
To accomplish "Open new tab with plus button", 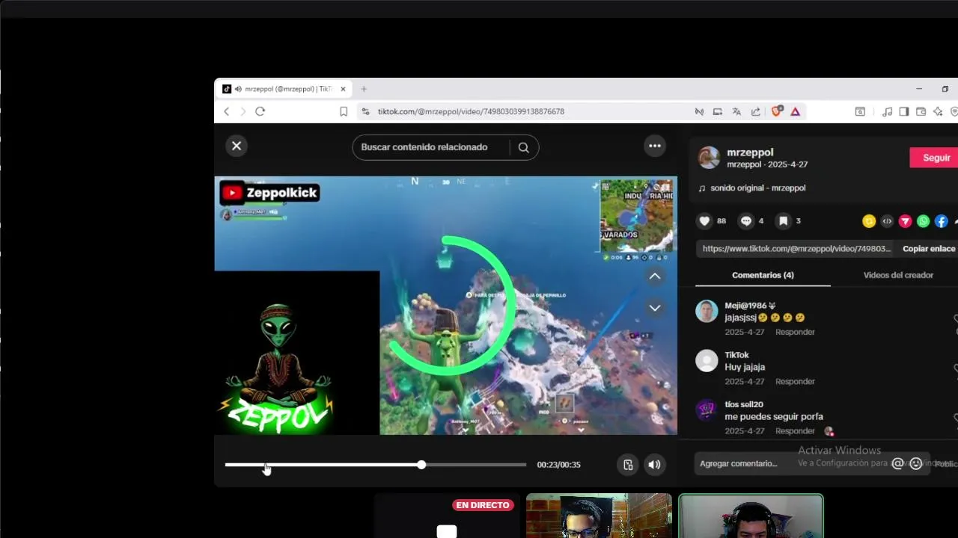I will point(364,89).
